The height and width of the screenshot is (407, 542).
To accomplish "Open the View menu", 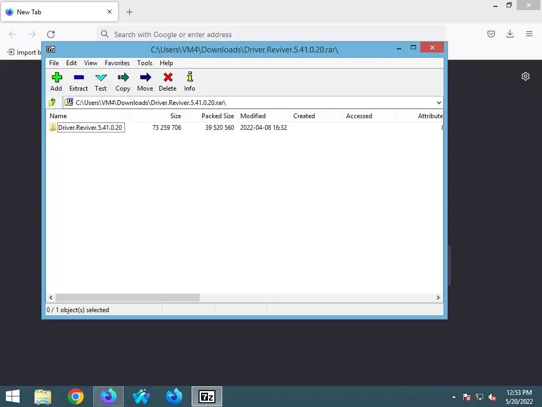I will (91, 63).
